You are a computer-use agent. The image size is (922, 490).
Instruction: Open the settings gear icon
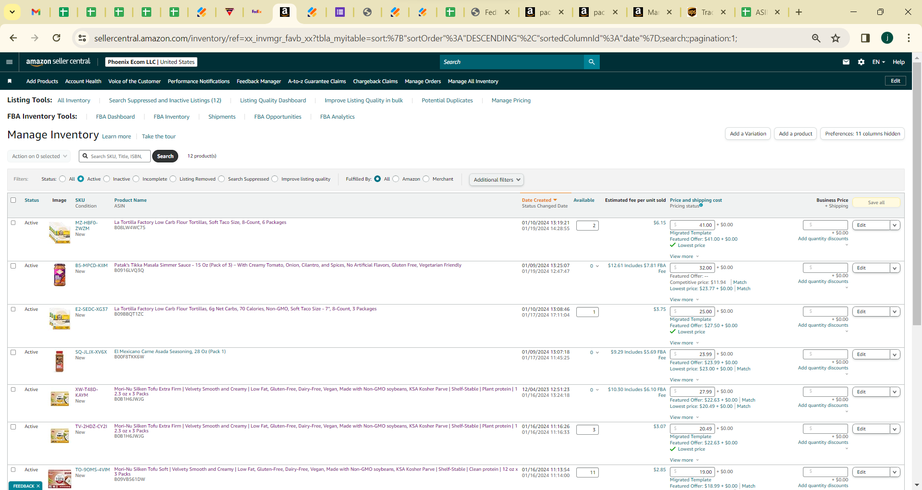[x=861, y=62]
